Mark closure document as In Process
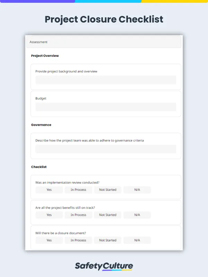The image size is (208, 277). (x=78, y=240)
